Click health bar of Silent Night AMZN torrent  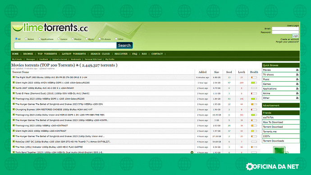coord(254,83)
